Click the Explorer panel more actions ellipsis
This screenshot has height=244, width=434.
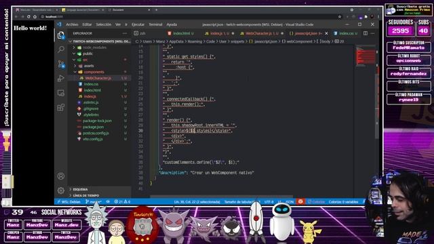125,33
